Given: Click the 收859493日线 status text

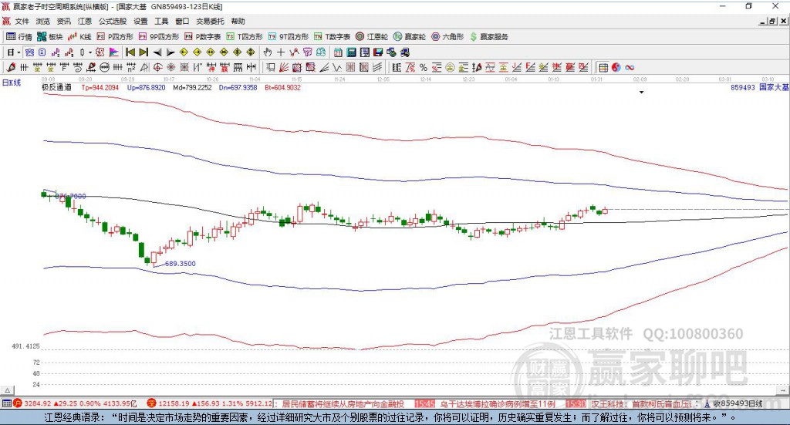Looking at the screenshot, I should point(738,404).
